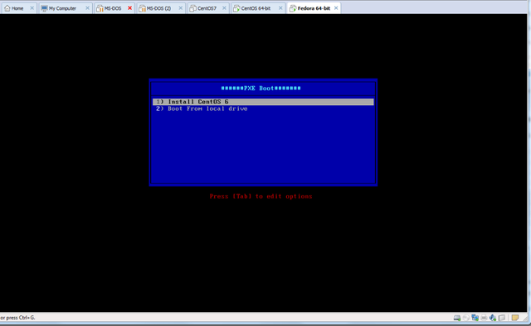Click the window resize grip corner
This screenshot has height=326, width=531.
[x=525, y=318]
